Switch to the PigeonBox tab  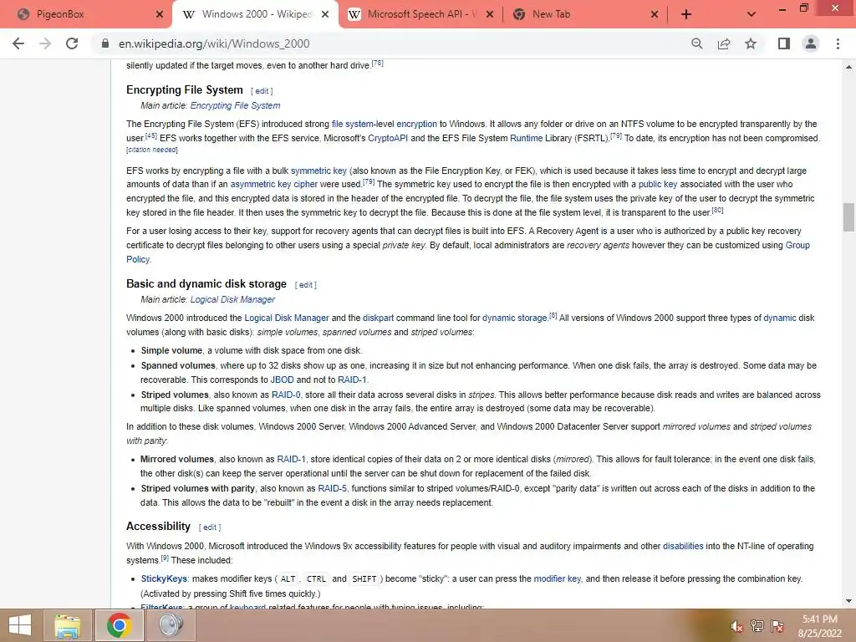(87, 15)
